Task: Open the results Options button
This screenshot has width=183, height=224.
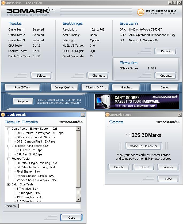Action: tap(165, 76)
